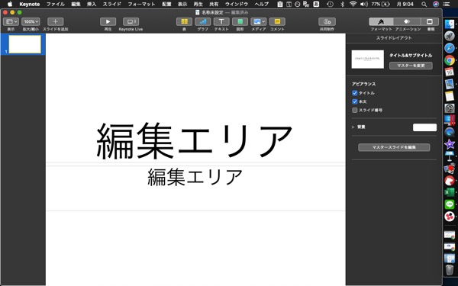
Task: Click the 名称未設定 document title
Action: tap(212, 12)
